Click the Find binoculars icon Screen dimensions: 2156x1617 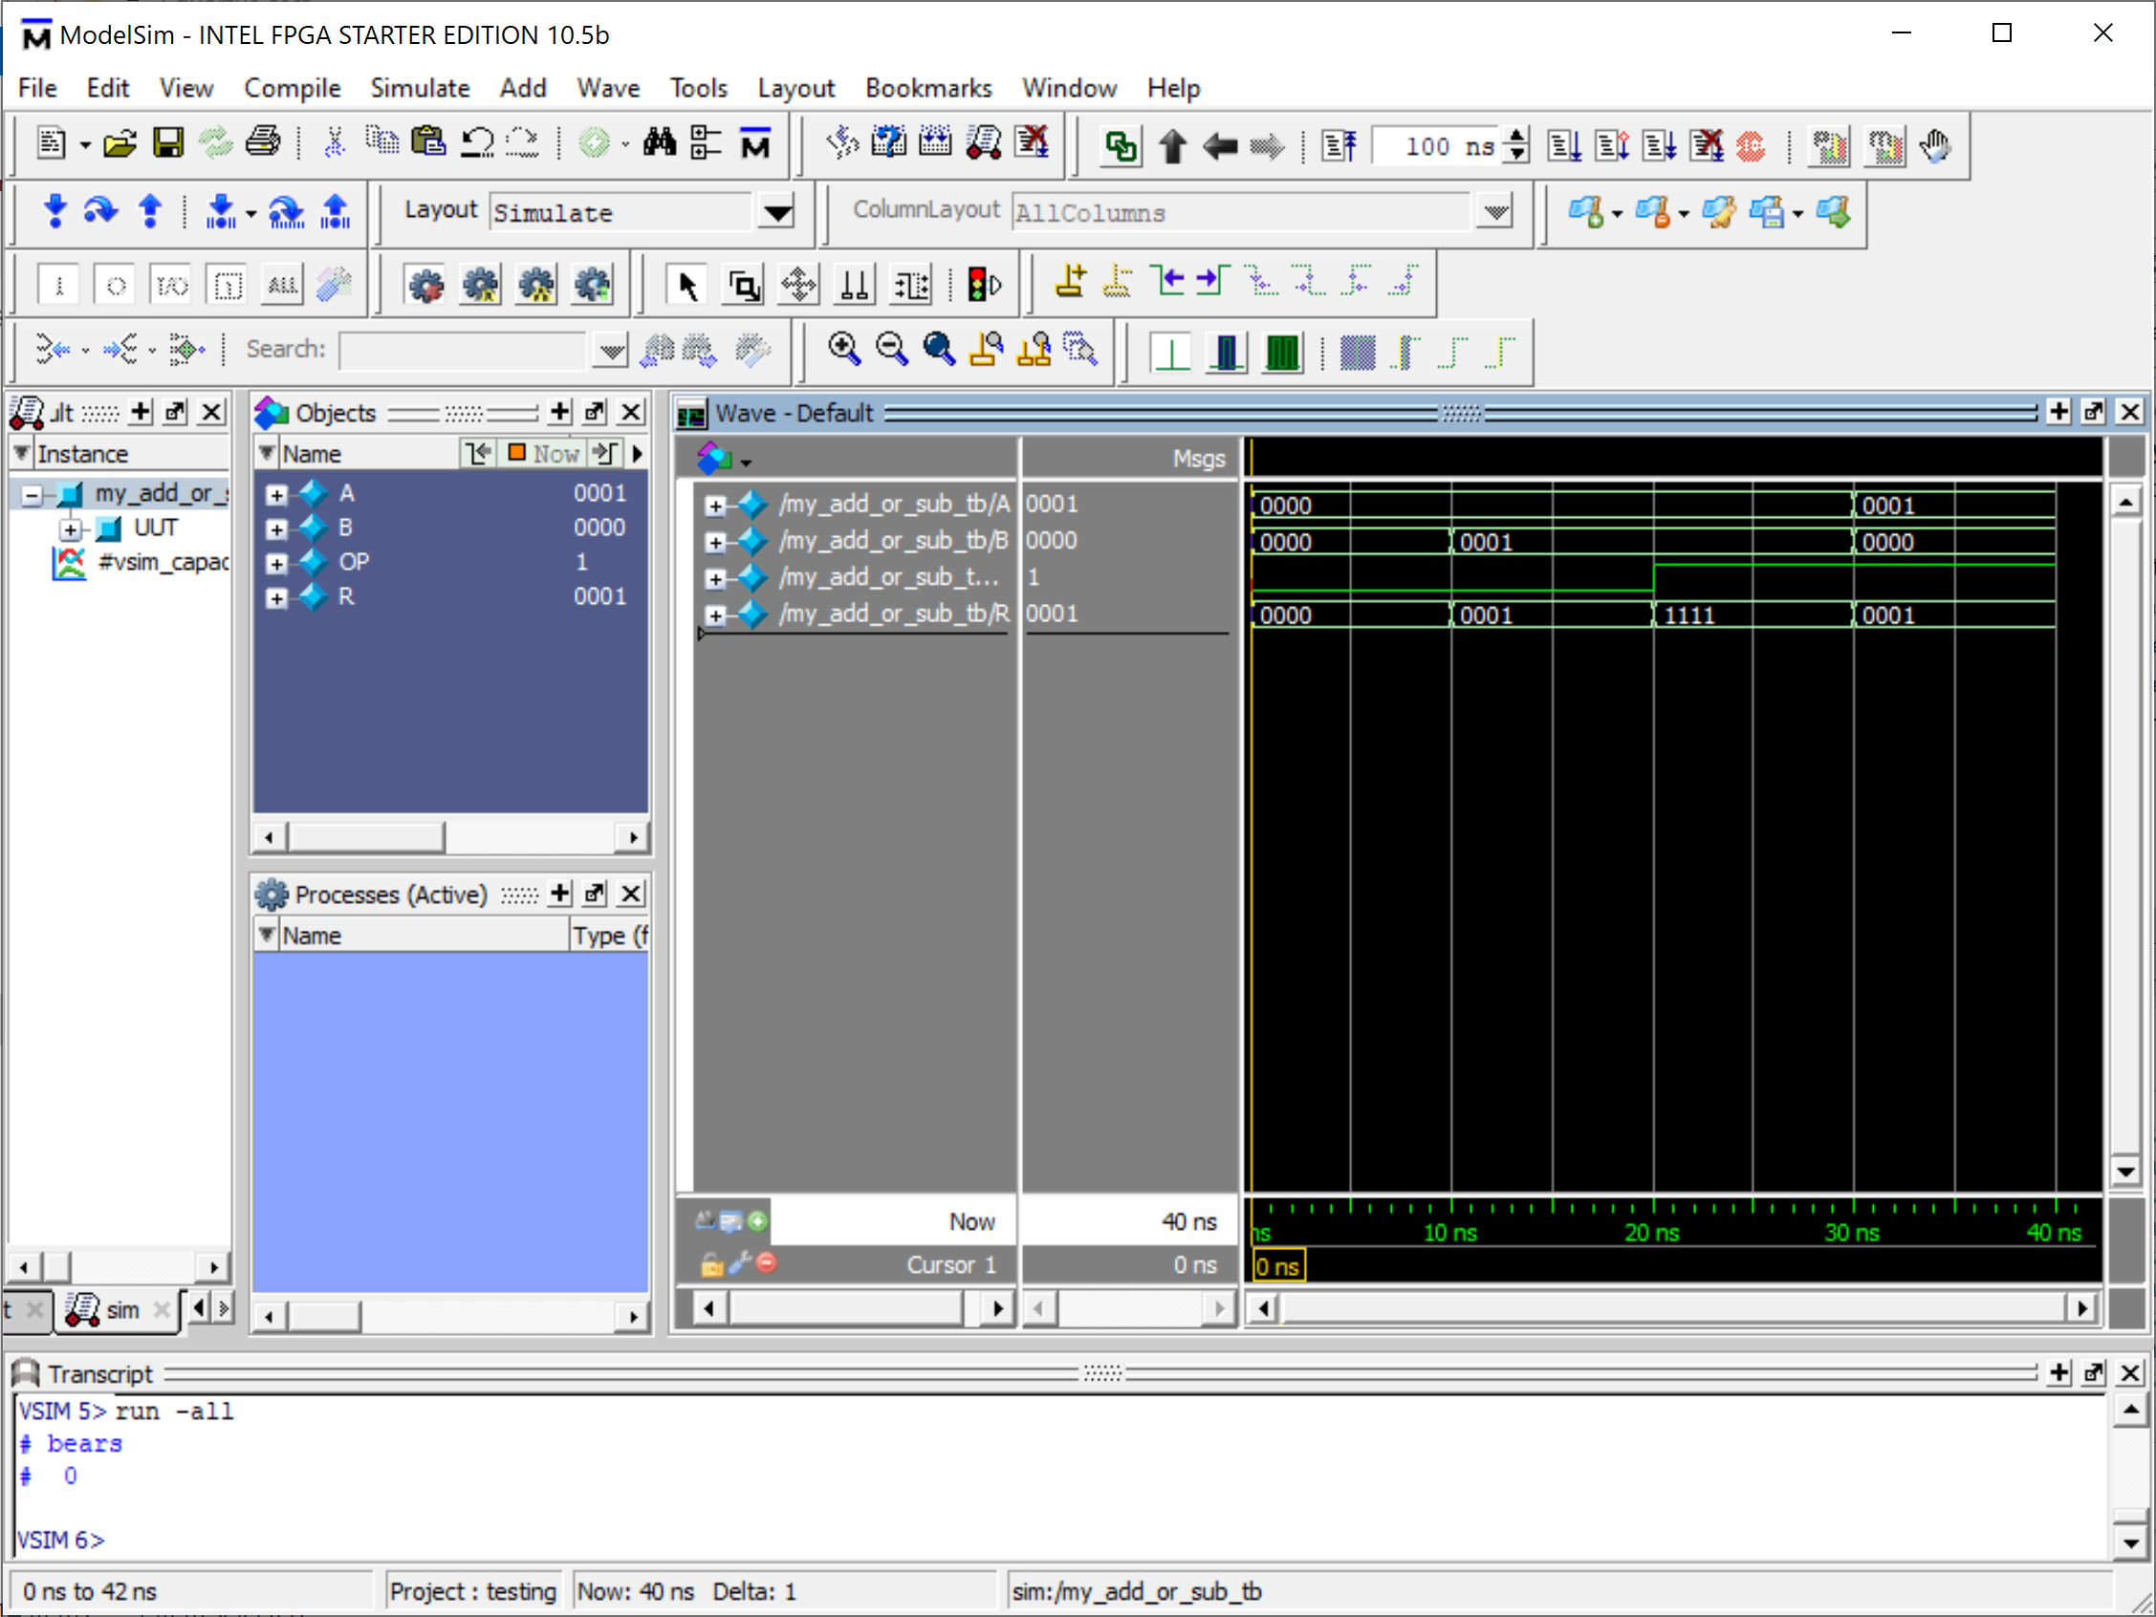click(x=659, y=144)
